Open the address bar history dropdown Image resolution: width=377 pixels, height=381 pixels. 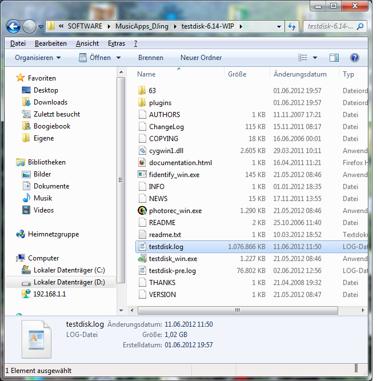(x=279, y=26)
